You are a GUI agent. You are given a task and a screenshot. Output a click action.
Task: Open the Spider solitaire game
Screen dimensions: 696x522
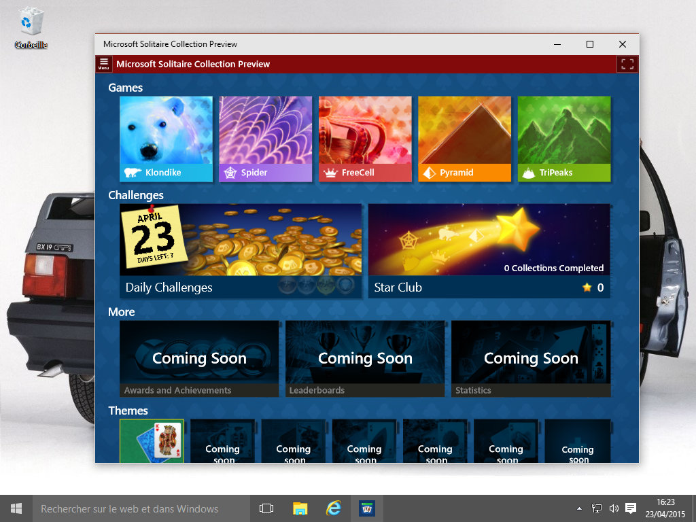[x=265, y=139]
